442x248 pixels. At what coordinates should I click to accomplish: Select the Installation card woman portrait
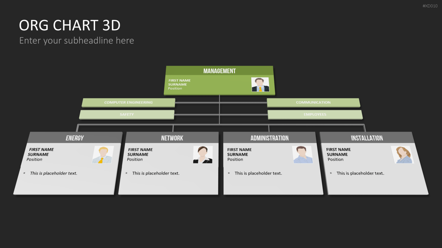pos(403,155)
